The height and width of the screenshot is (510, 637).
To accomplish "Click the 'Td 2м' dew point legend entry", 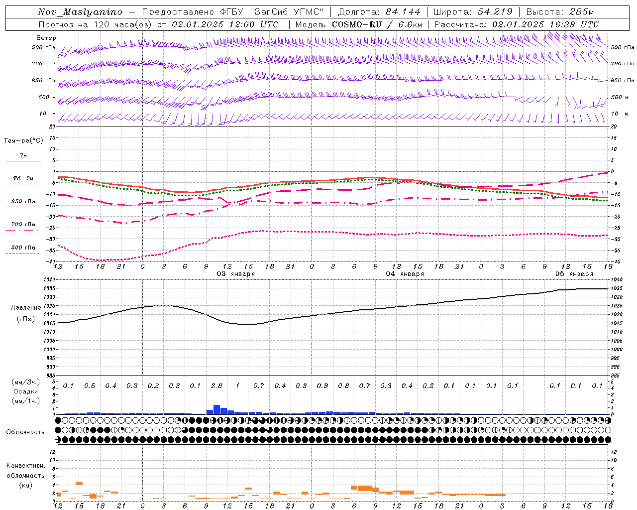I will 23,178.
